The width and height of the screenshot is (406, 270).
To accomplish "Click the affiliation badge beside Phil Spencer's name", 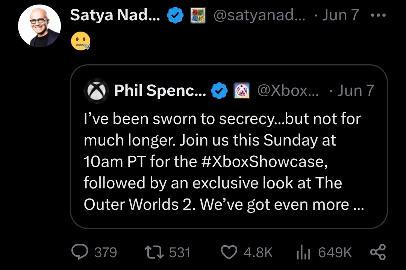I will pyautogui.click(x=241, y=91).
